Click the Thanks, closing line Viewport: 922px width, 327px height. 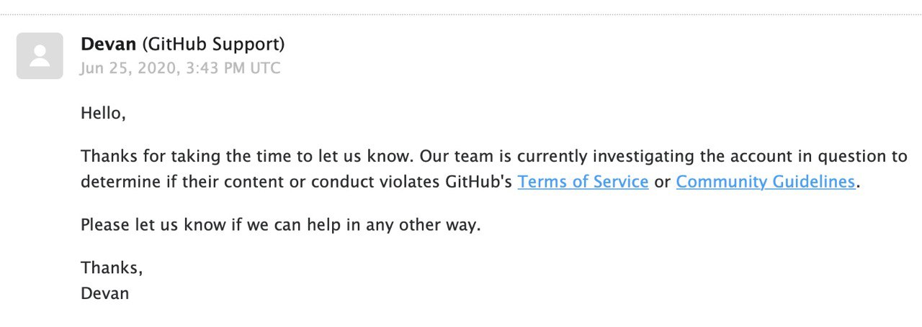coord(112,268)
